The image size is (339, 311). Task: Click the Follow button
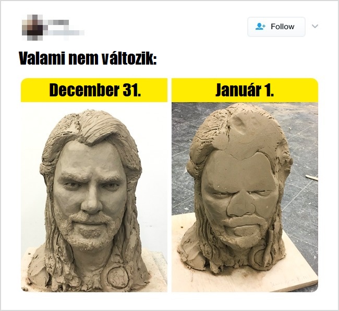(276, 27)
